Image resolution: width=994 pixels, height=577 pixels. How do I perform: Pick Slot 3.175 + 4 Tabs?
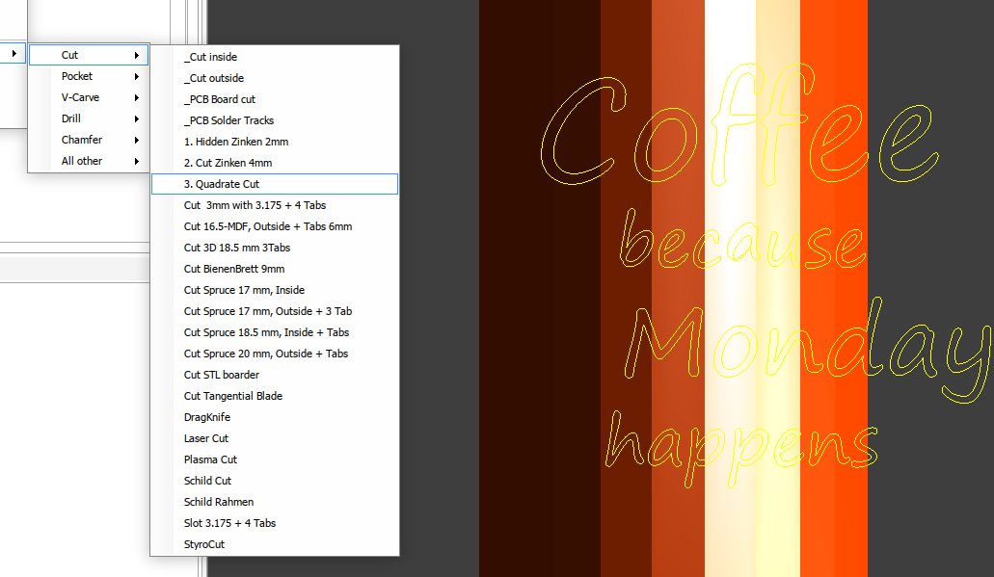(x=275, y=524)
